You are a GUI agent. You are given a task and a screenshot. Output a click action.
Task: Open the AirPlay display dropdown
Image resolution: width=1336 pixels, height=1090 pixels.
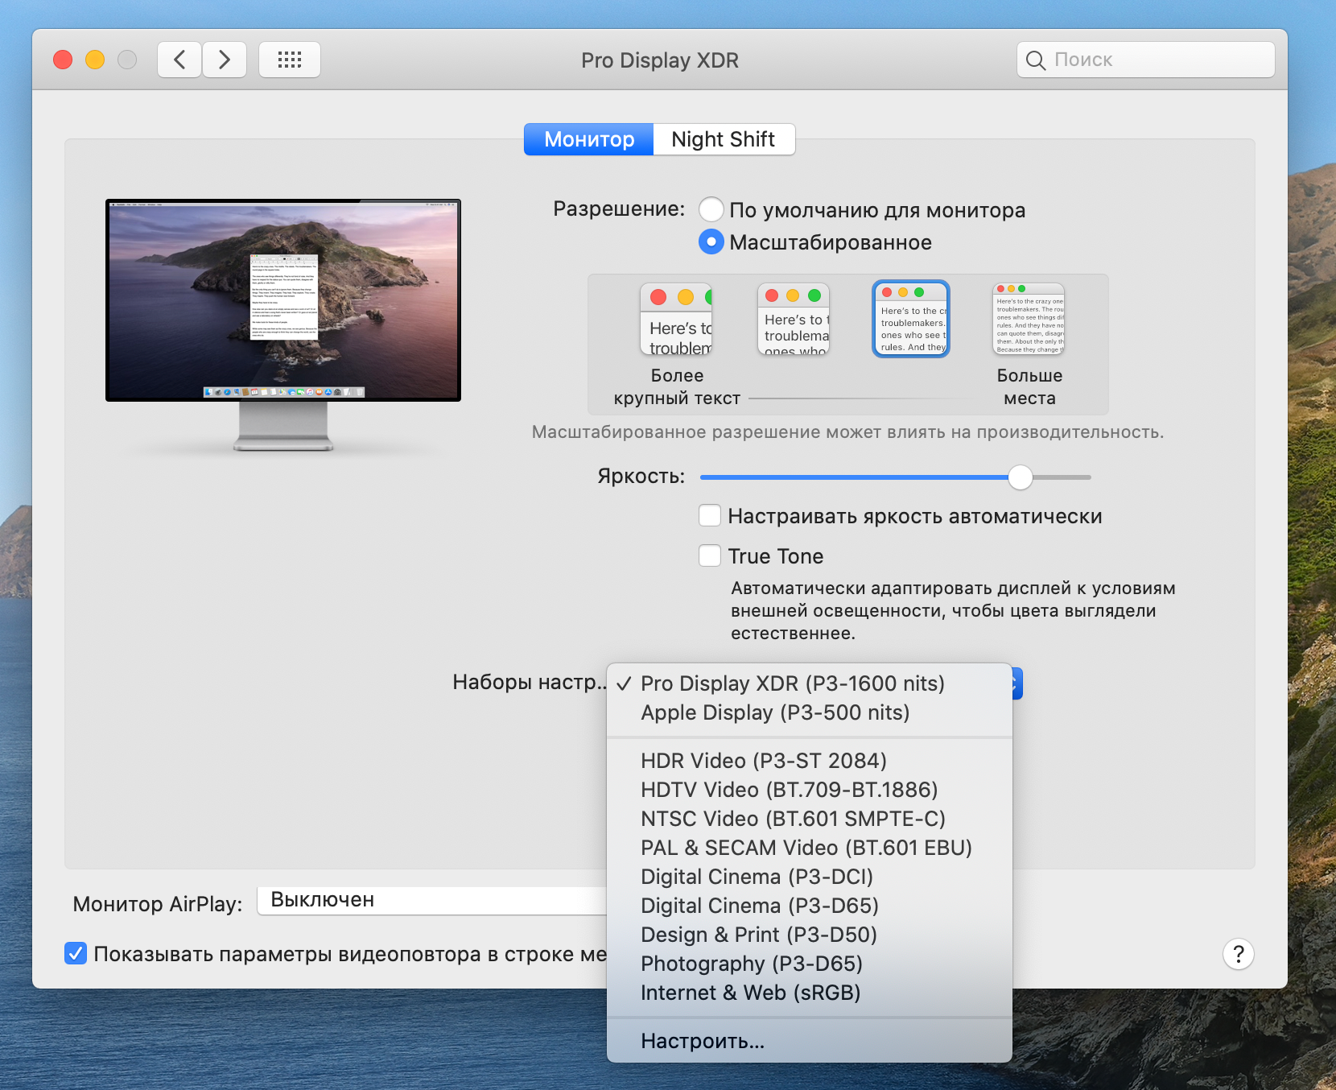pos(432,900)
